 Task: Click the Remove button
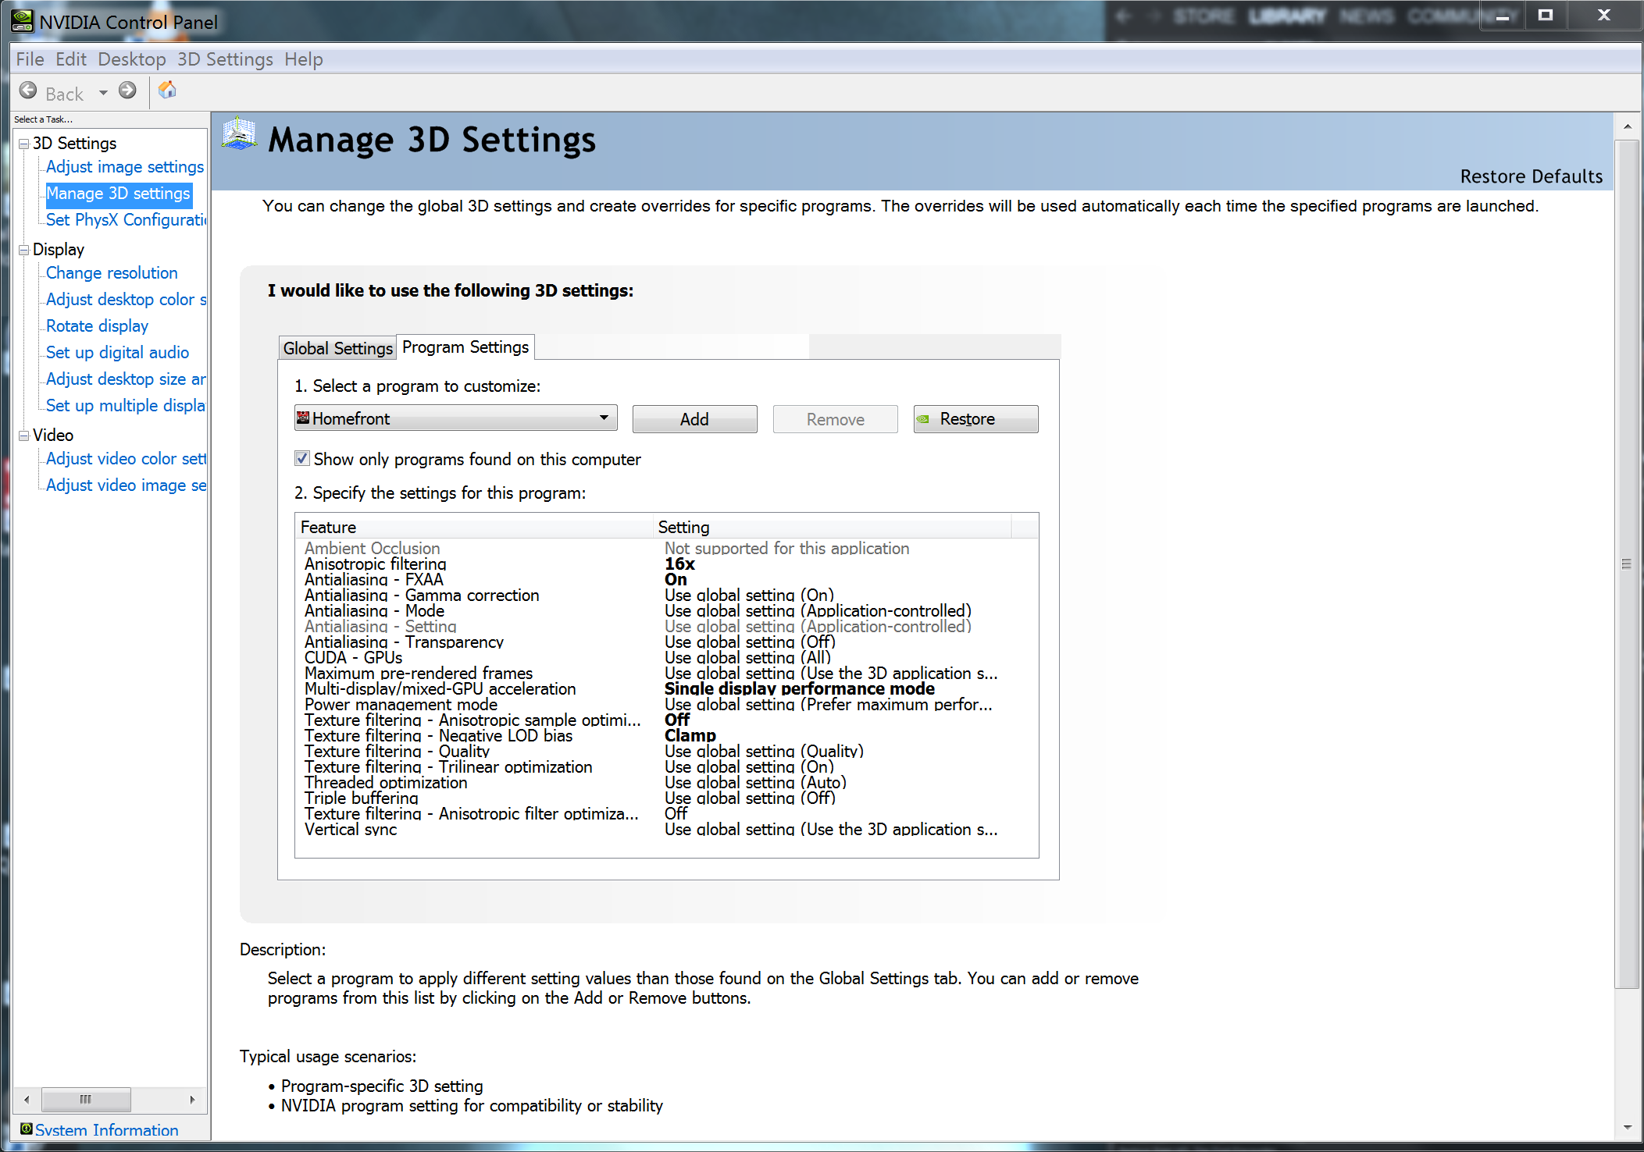[835, 419]
